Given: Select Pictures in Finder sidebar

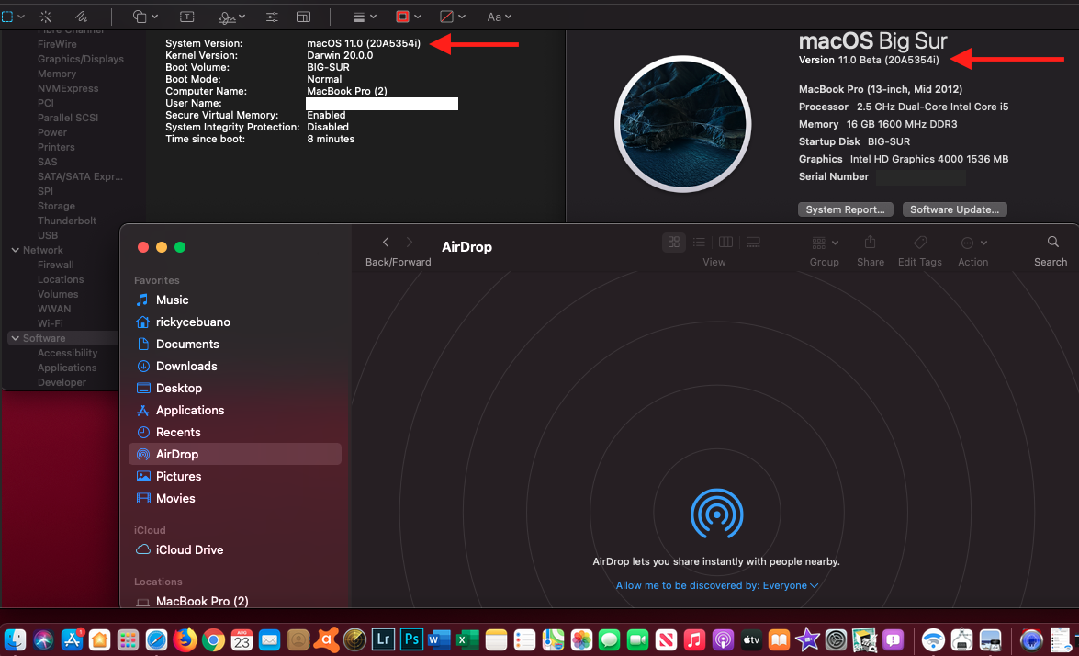Looking at the screenshot, I should click(x=235, y=476).
